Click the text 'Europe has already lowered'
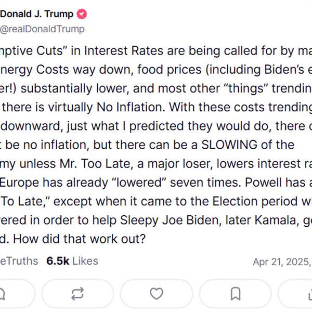 pos(83,183)
